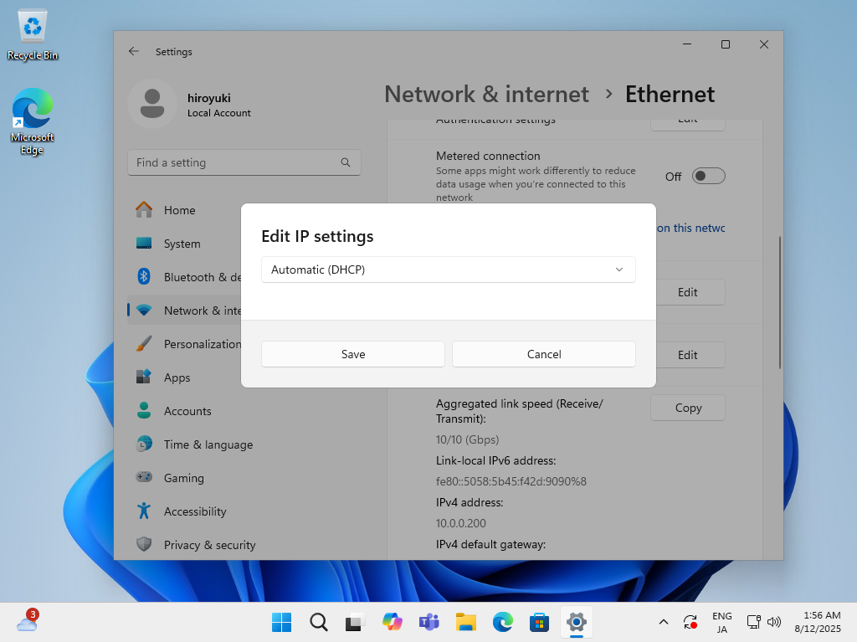Click the Personalization brush icon
Screen dimensions: 857x642
coord(144,344)
